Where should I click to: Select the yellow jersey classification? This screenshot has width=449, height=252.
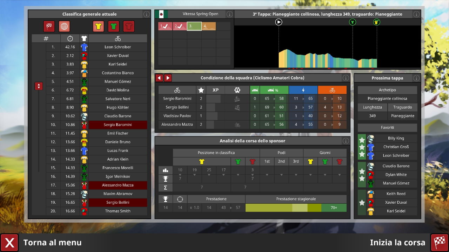pos(99,26)
